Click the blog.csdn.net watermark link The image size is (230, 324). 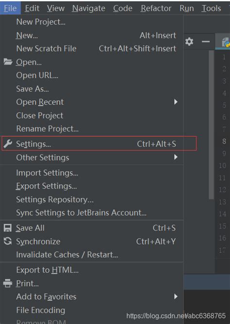(x=176, y=316)
